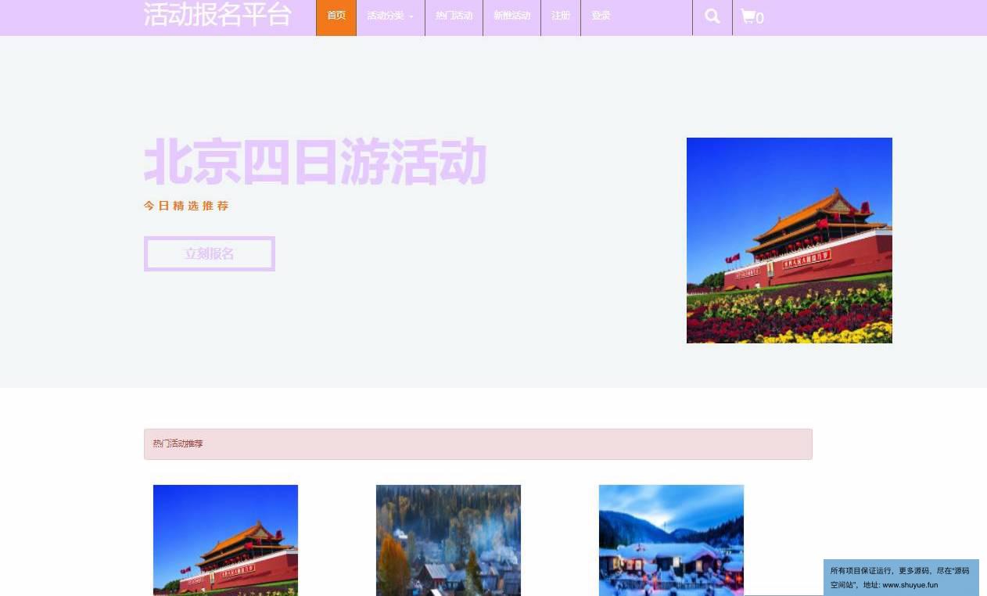The image size is (987, 596).
Task: Open the large Tiananmen banner image
Action: (x=789, y=240)
